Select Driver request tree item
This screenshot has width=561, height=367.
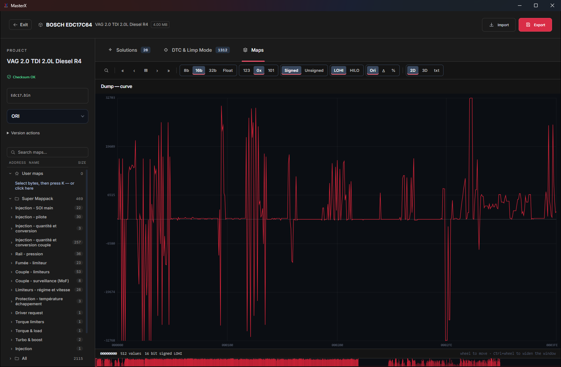pyautogui.click(x=47, y=313)
